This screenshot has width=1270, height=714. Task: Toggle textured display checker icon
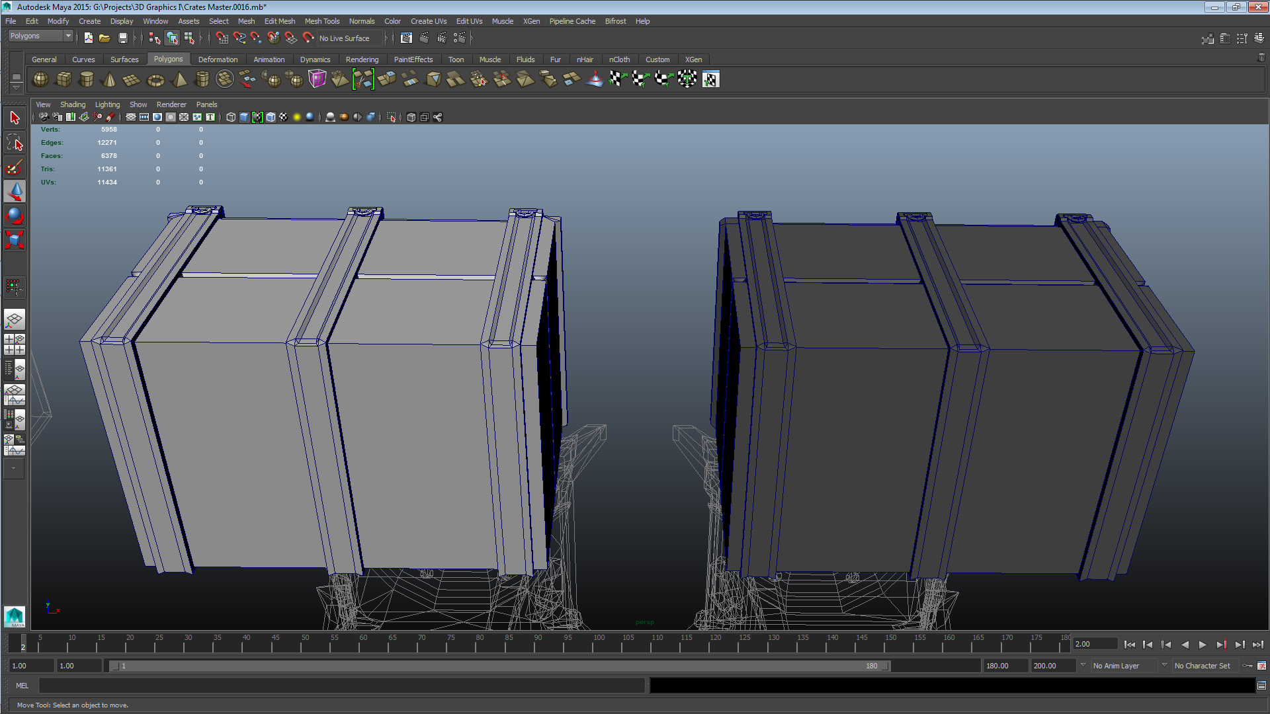point(284,117)
